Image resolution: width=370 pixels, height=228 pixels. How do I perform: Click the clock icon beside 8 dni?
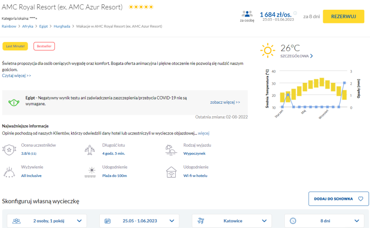tap(293, 221)
